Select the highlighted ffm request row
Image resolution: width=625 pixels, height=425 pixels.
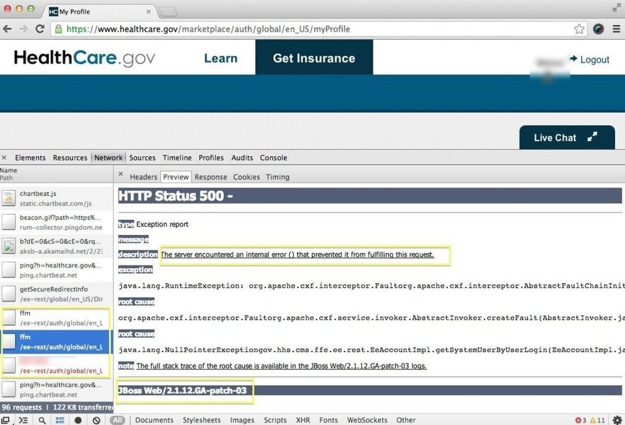(57, 342)
